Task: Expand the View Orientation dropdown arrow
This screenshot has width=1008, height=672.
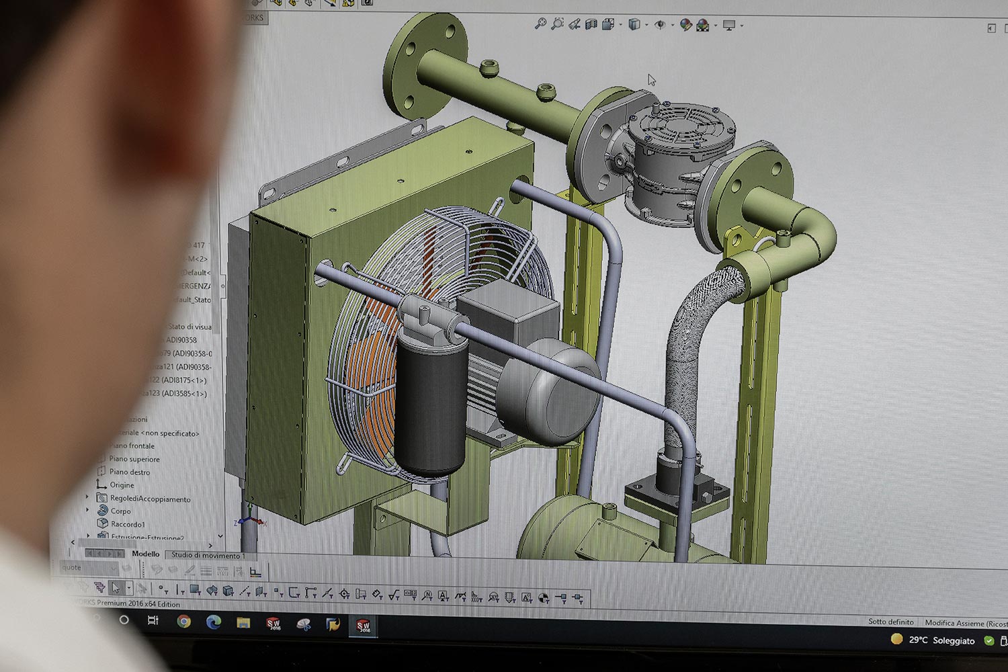Action: coord(621,25)
